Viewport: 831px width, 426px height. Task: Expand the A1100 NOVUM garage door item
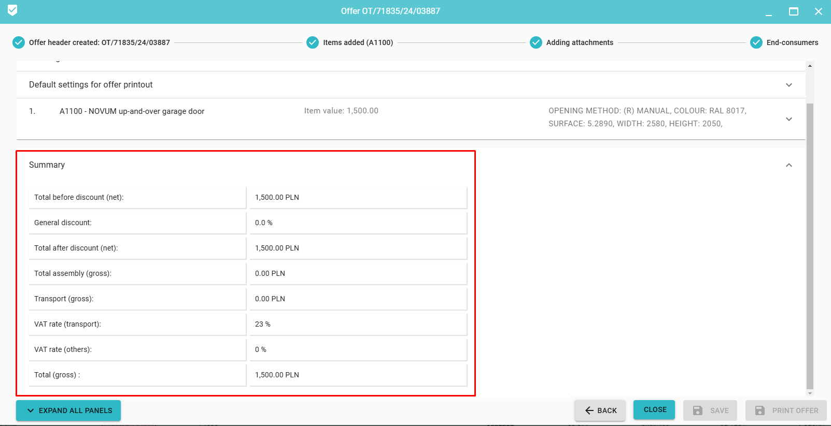tap(788, 119)
